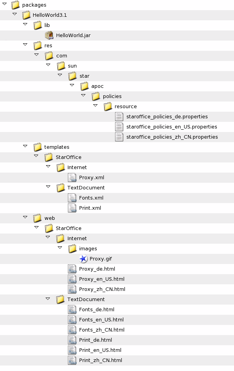This screenshot has height=371, width=234.
Task: Click the Fonts_en_US.html file icon
Action: (72, 320)
